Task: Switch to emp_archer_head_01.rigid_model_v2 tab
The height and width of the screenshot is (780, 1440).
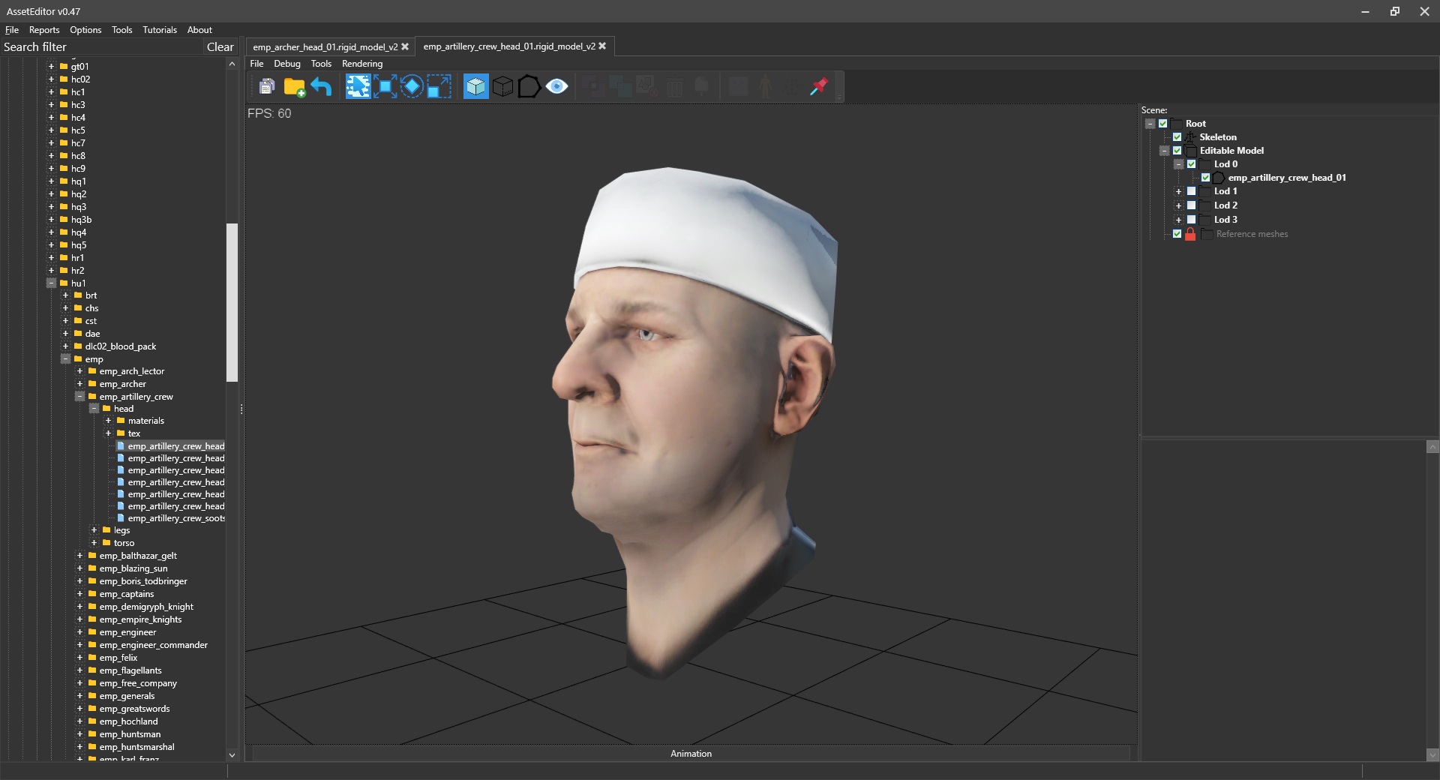Action: (325, 46)
